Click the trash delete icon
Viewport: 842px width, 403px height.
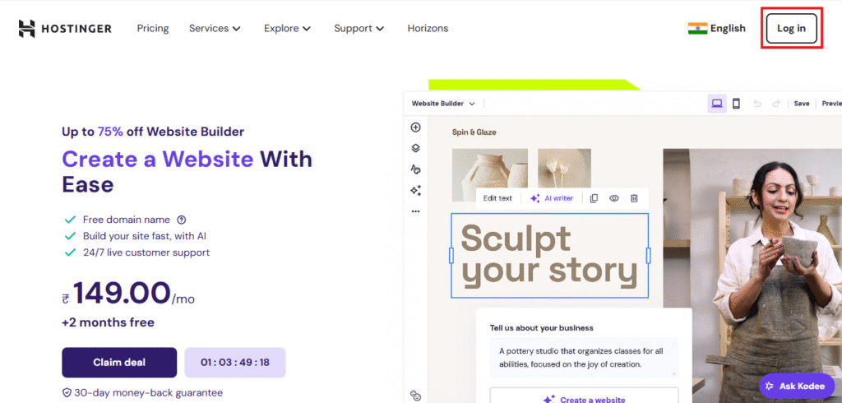click(x=634, y=198)
